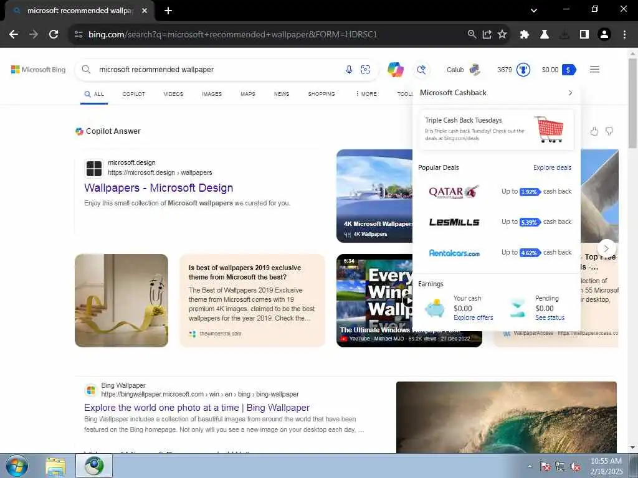The height and width of the screenshot is (478, 638).
Task: Go to Microsoft Bing home logo
Action: [38, 70]
